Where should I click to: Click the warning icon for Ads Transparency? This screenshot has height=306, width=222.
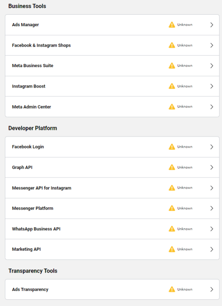(x=172, y=289)
